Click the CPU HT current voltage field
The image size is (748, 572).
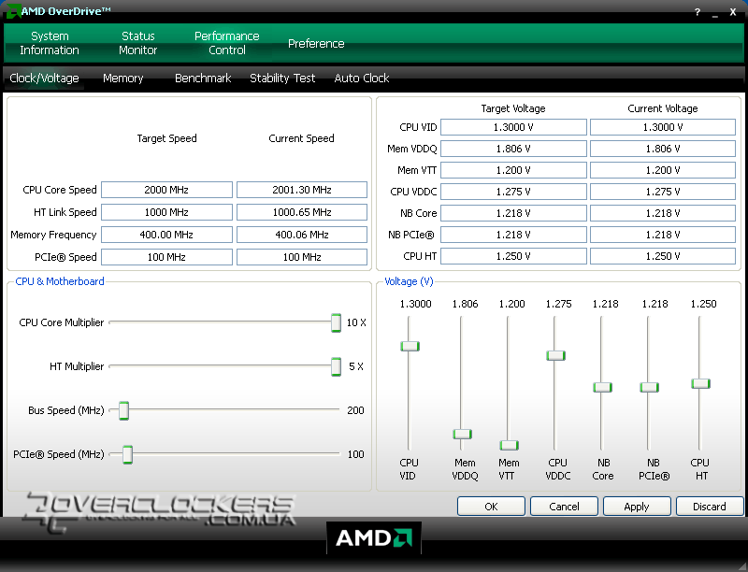click(663, 256)
